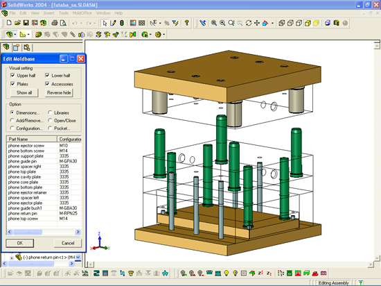
Task: Expand the phone return pin tree item
Action: click(11, 258)
